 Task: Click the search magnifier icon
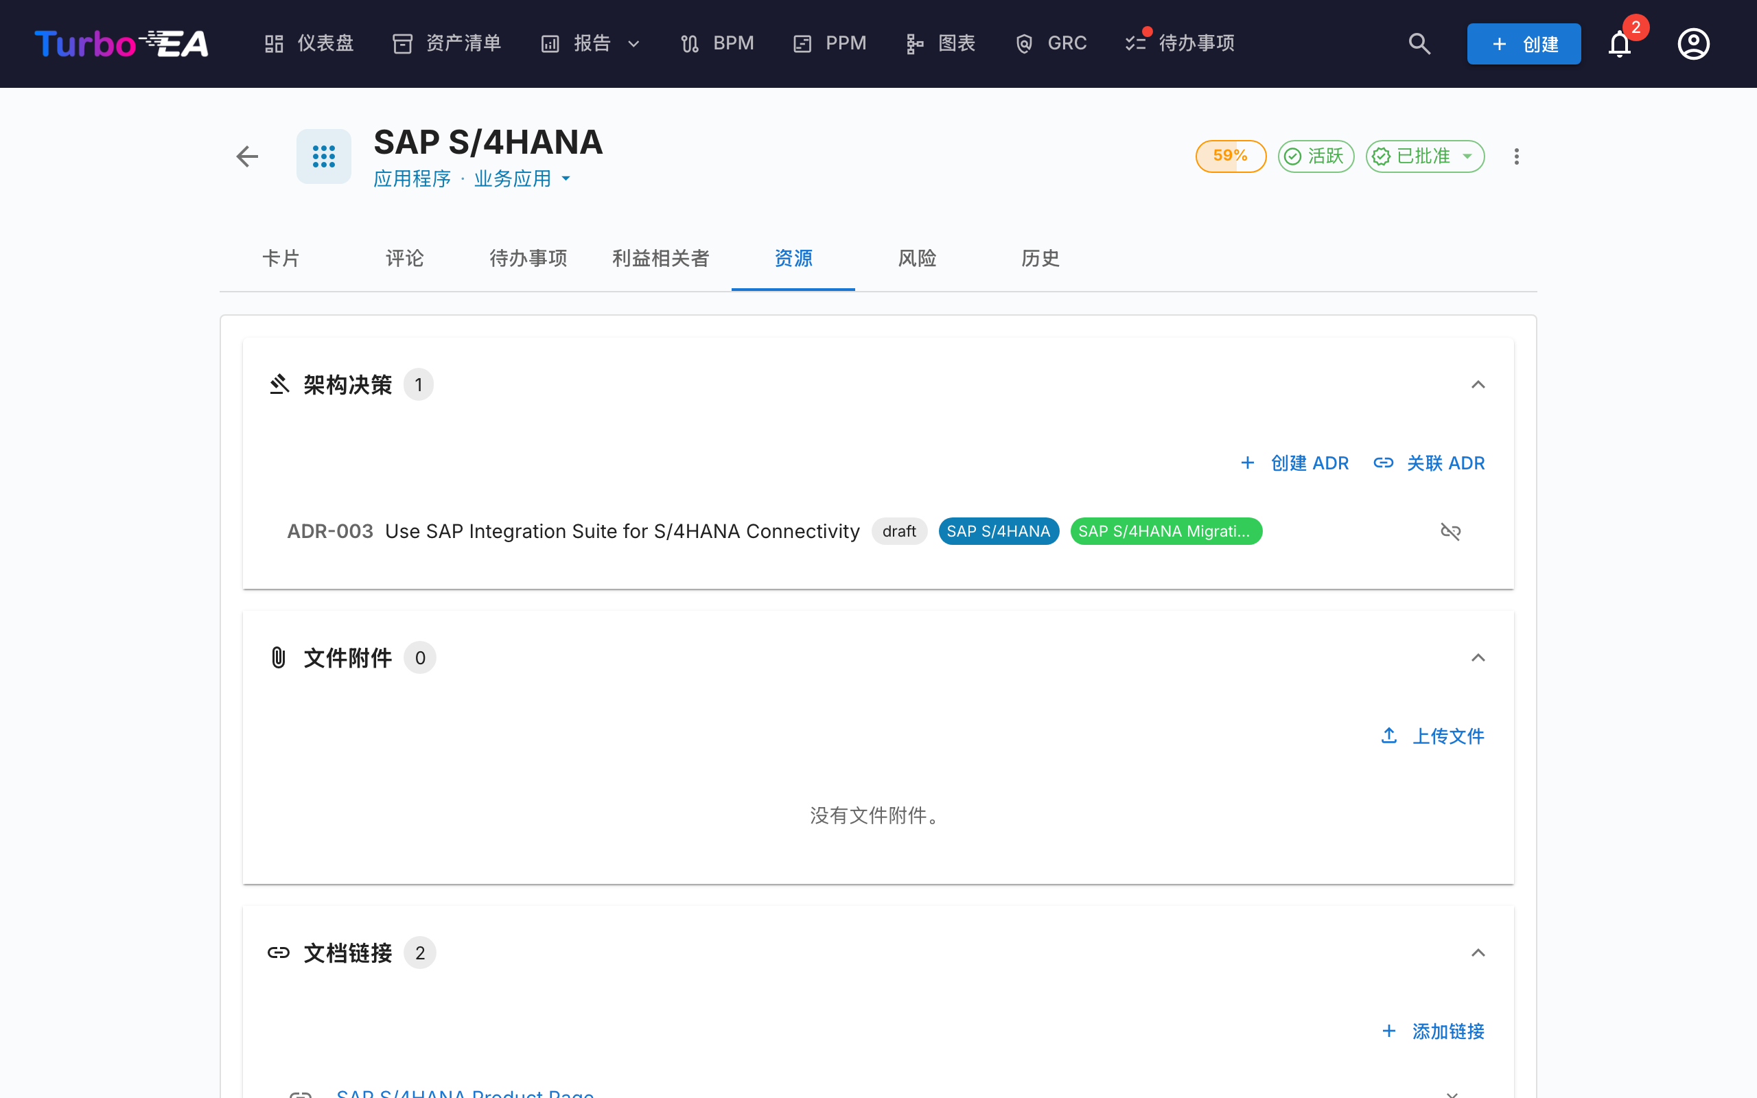1419,43
